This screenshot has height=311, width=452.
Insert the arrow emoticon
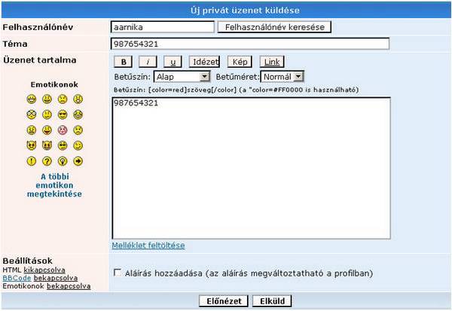point(78,161)
